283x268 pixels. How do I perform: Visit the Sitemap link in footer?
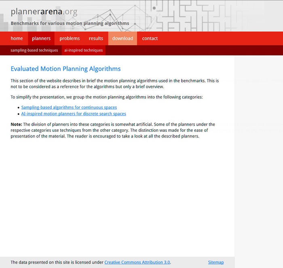tap(216, 262)
